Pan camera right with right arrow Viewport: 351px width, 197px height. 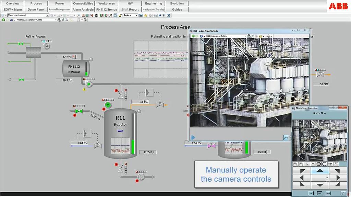pos(338,178)
